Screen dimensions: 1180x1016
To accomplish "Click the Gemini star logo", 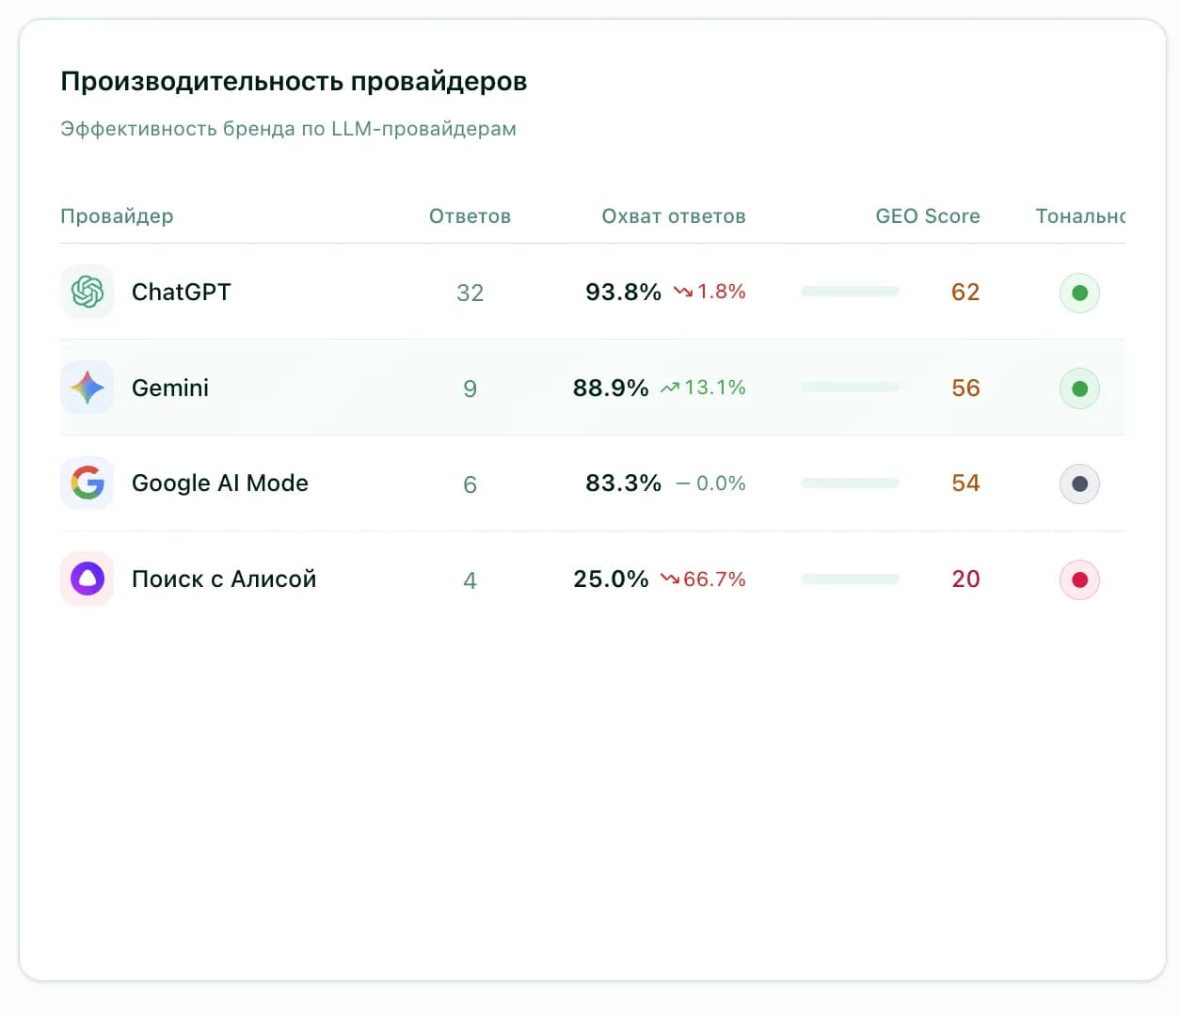I will click(87, 388).
